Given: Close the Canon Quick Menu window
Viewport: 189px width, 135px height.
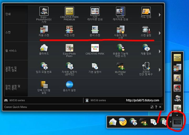Looking at the screenshot, I should point(160,107).
